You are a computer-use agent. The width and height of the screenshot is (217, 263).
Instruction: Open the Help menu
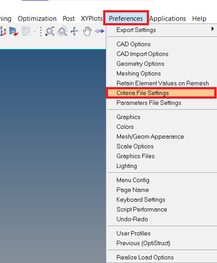(199, 19)
